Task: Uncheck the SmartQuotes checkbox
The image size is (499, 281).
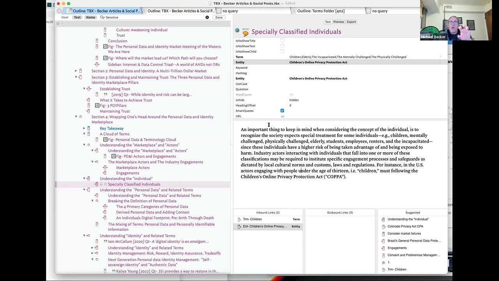Action: (x=282, y=111)
